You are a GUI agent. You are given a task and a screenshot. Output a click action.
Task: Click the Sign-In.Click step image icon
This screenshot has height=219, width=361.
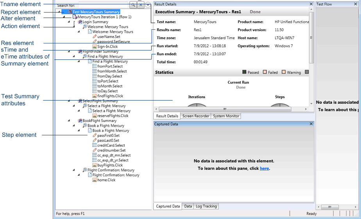(95, 47)
